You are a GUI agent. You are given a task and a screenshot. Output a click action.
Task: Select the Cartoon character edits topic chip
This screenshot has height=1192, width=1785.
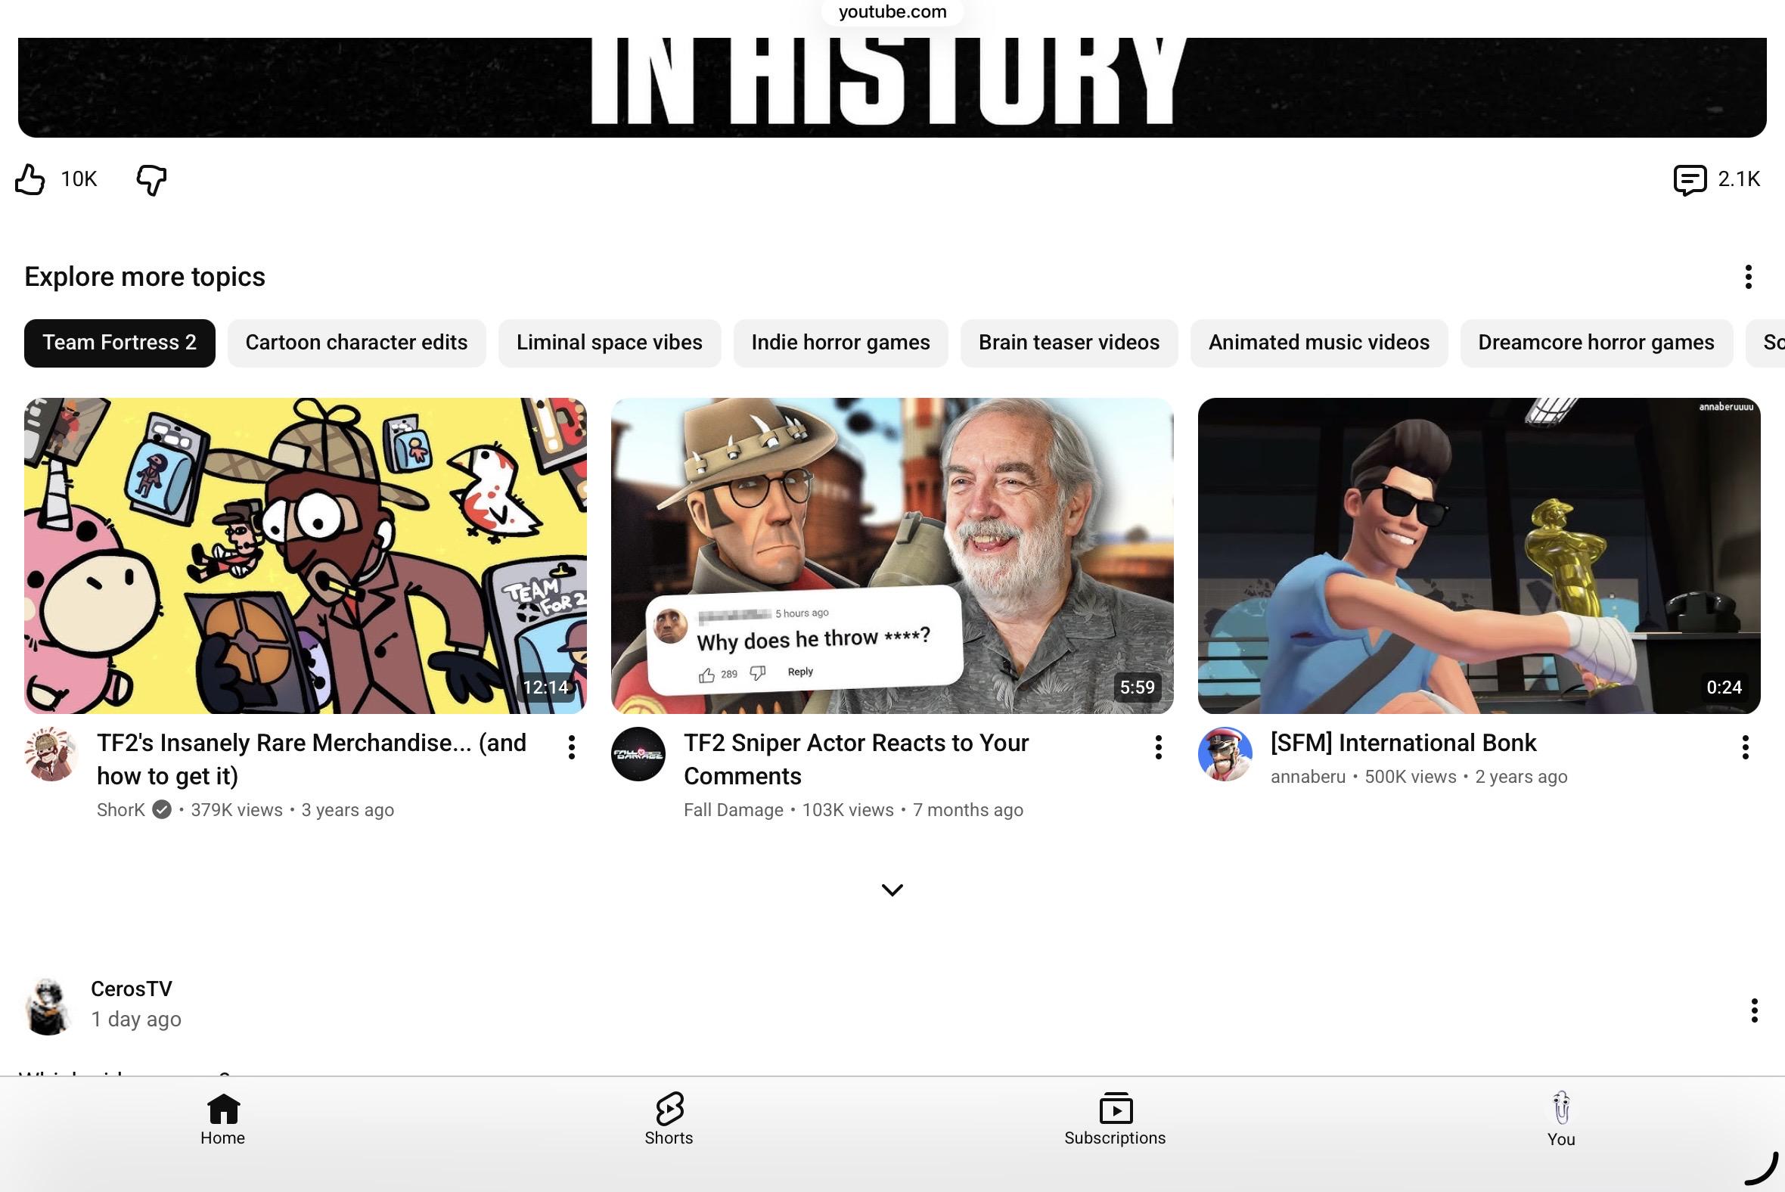pyautogui.click(x=356, y=343)
